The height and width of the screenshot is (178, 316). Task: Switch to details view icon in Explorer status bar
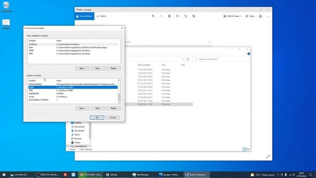[244, 149]
